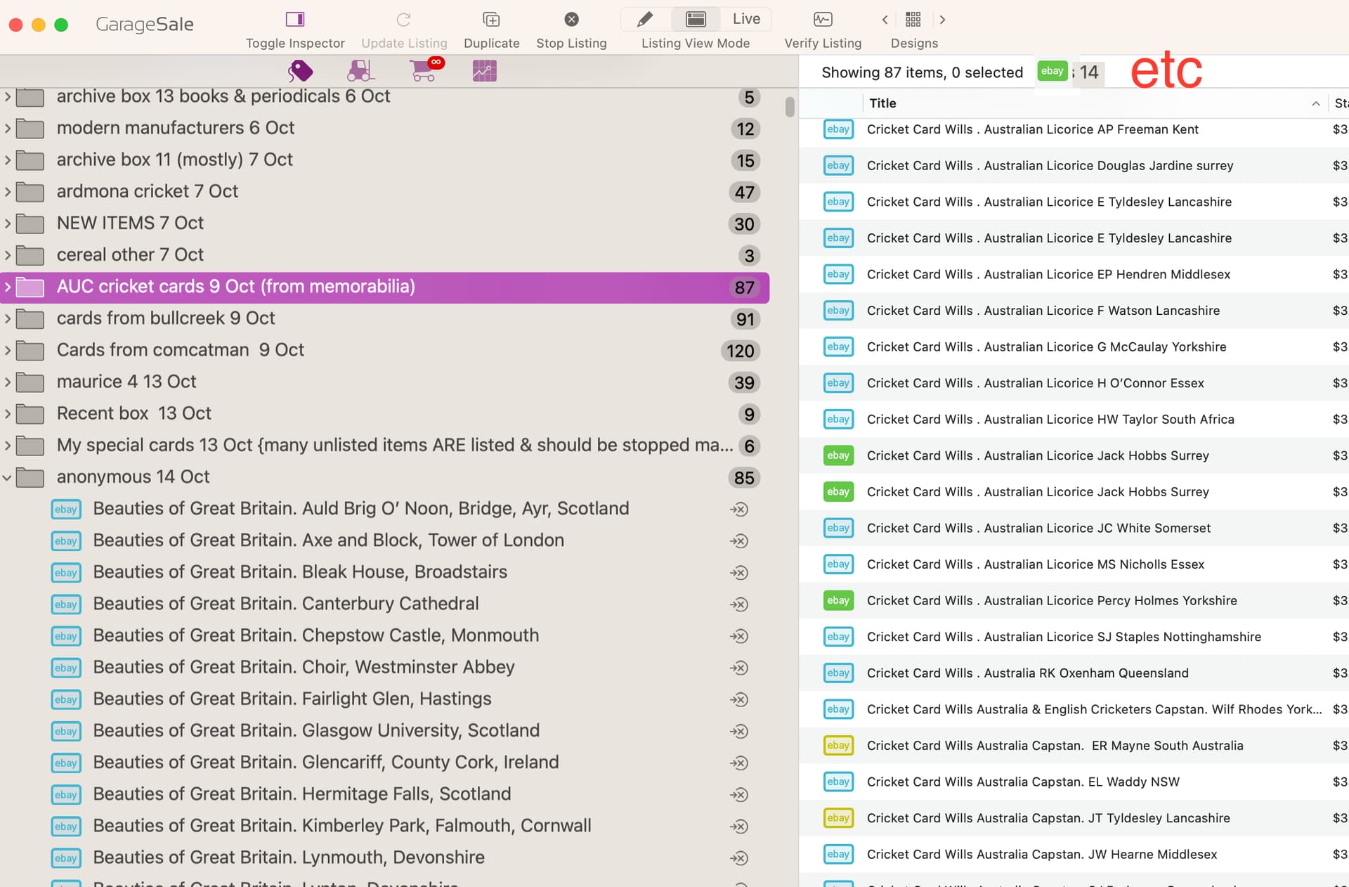Click ebay icon beside Lynmouth, Devonshire
The height and width of the screenshot is (887, 1349).
(x=66, y=858)
